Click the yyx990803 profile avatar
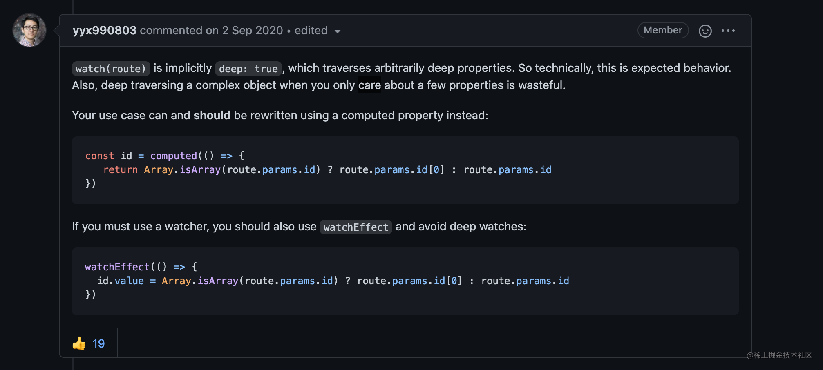 pos(29,30)
